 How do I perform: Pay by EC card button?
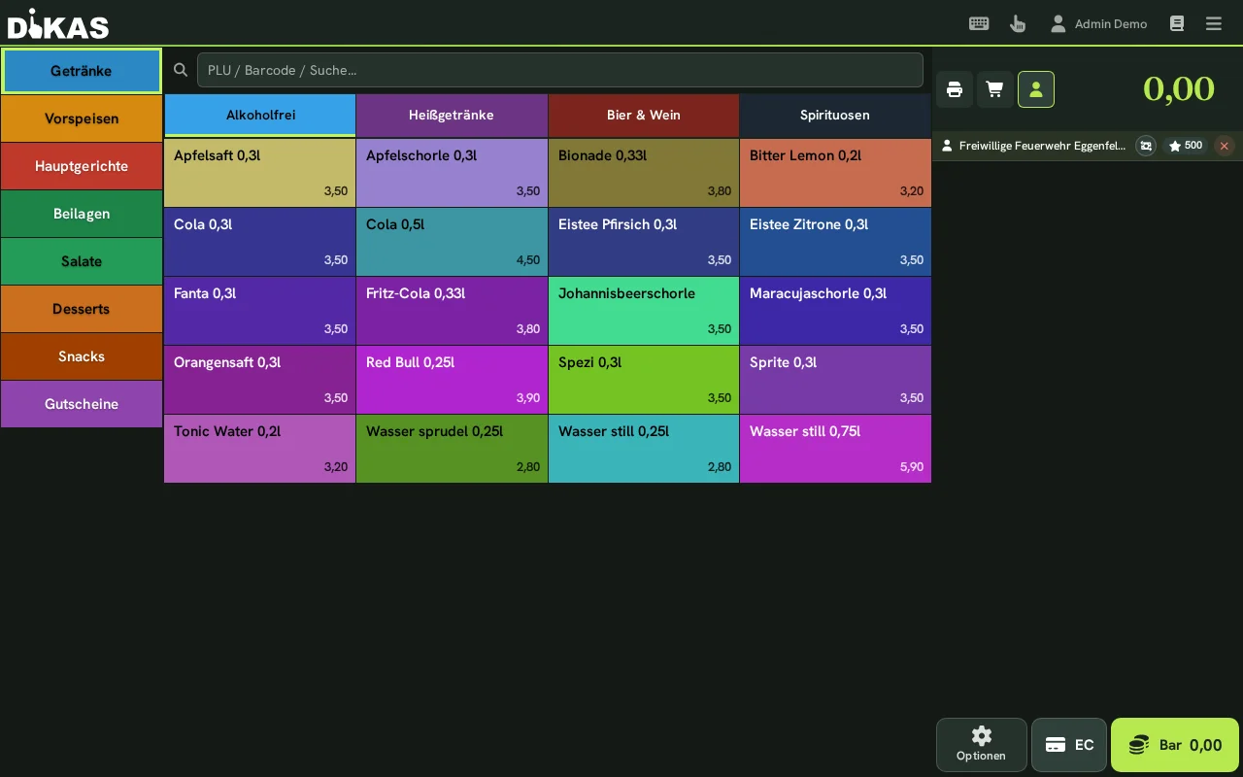click(1069, 745)
